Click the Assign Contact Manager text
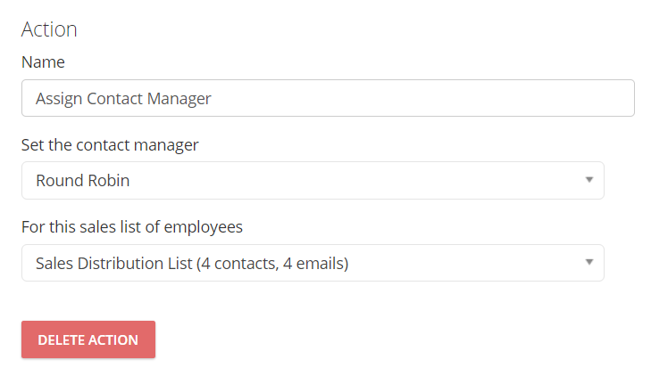 [123, 99]
